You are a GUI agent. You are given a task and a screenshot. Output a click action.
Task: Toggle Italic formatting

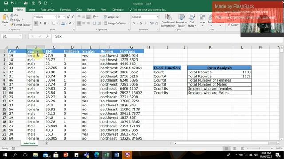pos(40,23)
